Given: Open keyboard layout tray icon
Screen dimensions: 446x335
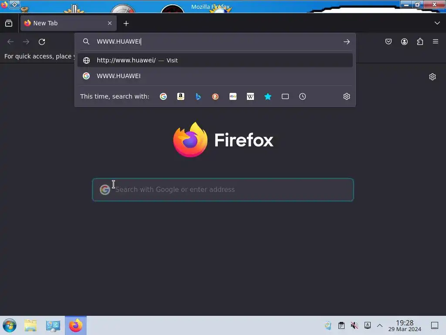Looking at the screenshot, I should tap(368, 325).
